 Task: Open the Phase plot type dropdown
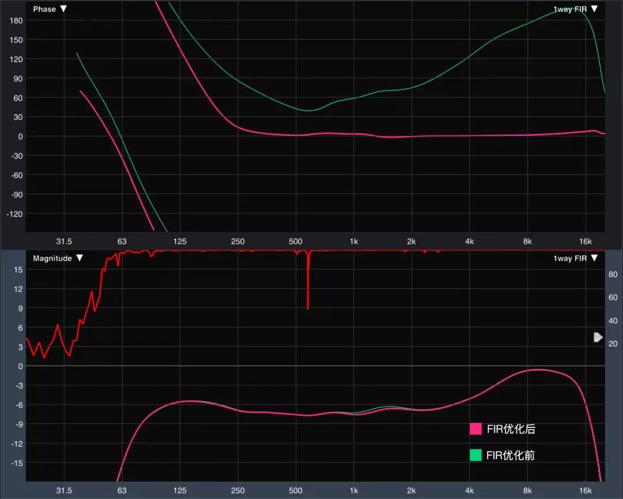click(50, 9)
